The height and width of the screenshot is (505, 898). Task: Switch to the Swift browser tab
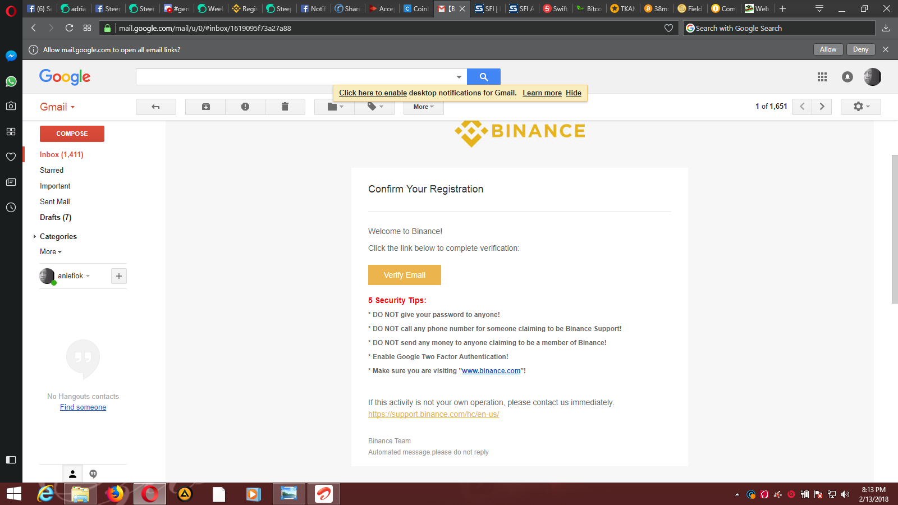point(556,8)
